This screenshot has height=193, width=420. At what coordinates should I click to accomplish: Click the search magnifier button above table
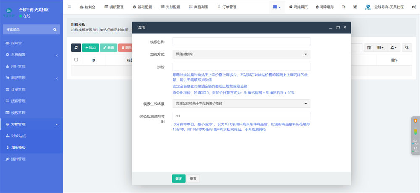tap(407, 48)
